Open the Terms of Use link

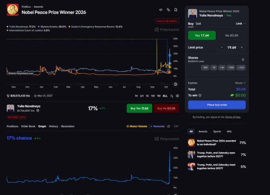tap(233, 117)
